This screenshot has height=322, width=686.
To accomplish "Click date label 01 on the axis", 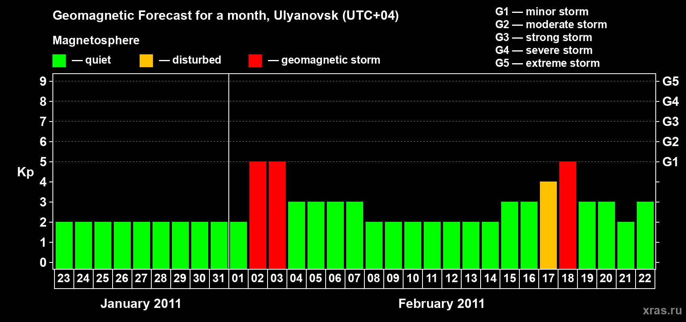I will coord(238,278).
